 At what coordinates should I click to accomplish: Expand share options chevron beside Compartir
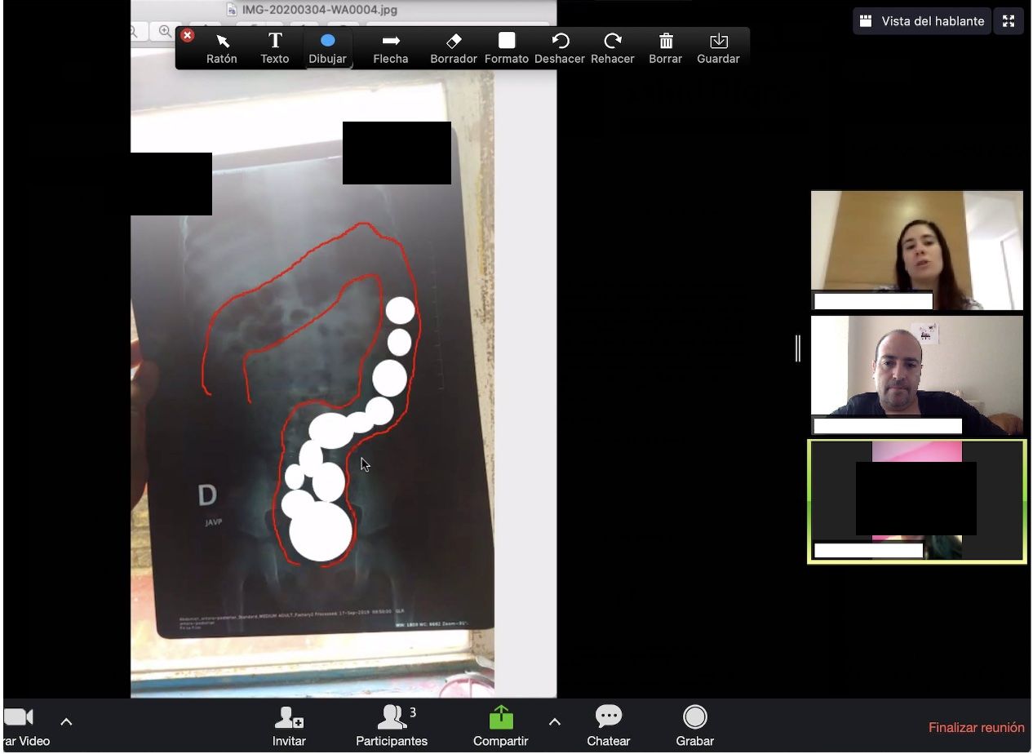(555, 721)
